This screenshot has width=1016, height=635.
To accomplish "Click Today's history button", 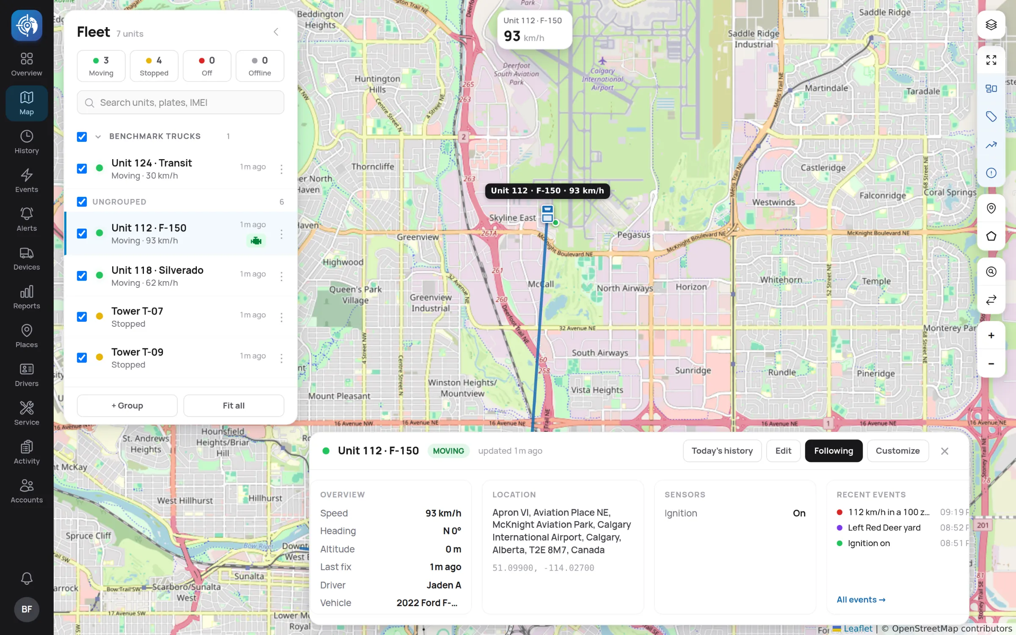I will click(722, 451).
